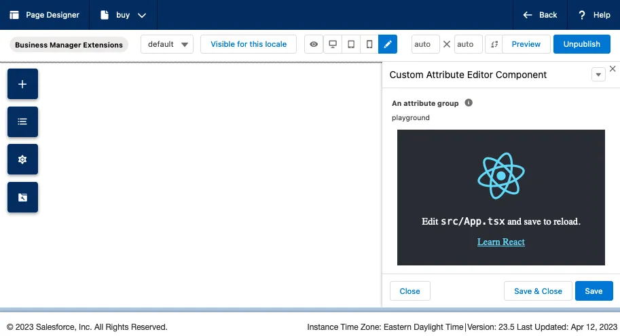Click the media folder icon in sidebar
Image resolution: width=620 pixels, height=336 pixels.
tap(22, 198)
